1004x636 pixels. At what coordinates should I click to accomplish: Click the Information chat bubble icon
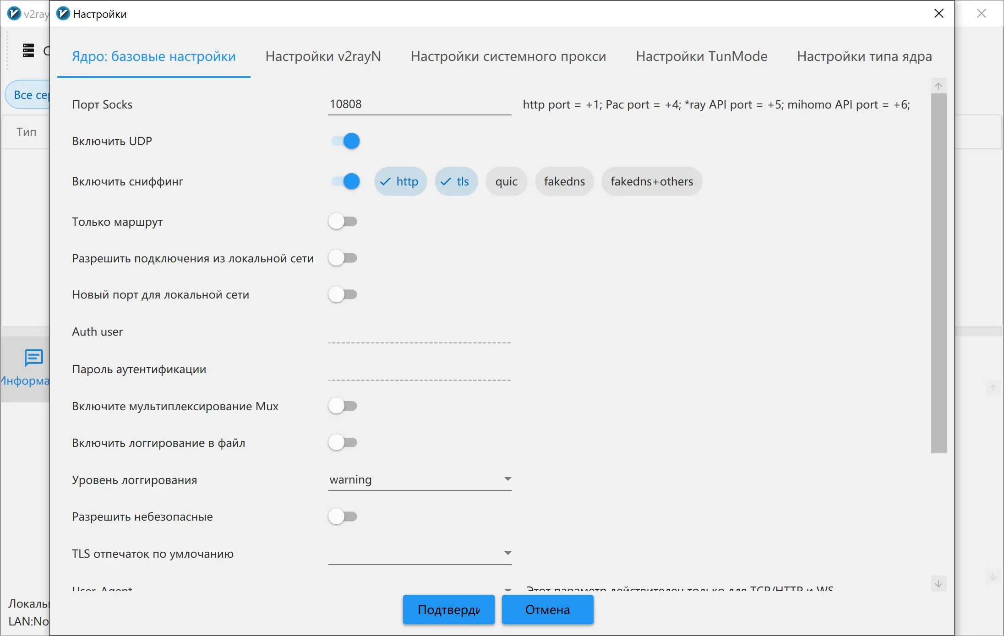[x=33, y=358]
